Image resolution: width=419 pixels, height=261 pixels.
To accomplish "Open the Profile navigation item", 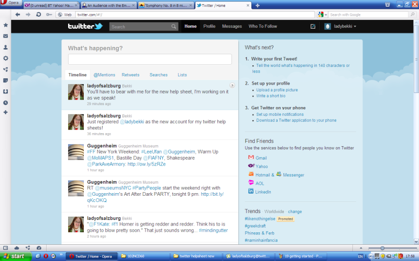I will click(209, 27).
